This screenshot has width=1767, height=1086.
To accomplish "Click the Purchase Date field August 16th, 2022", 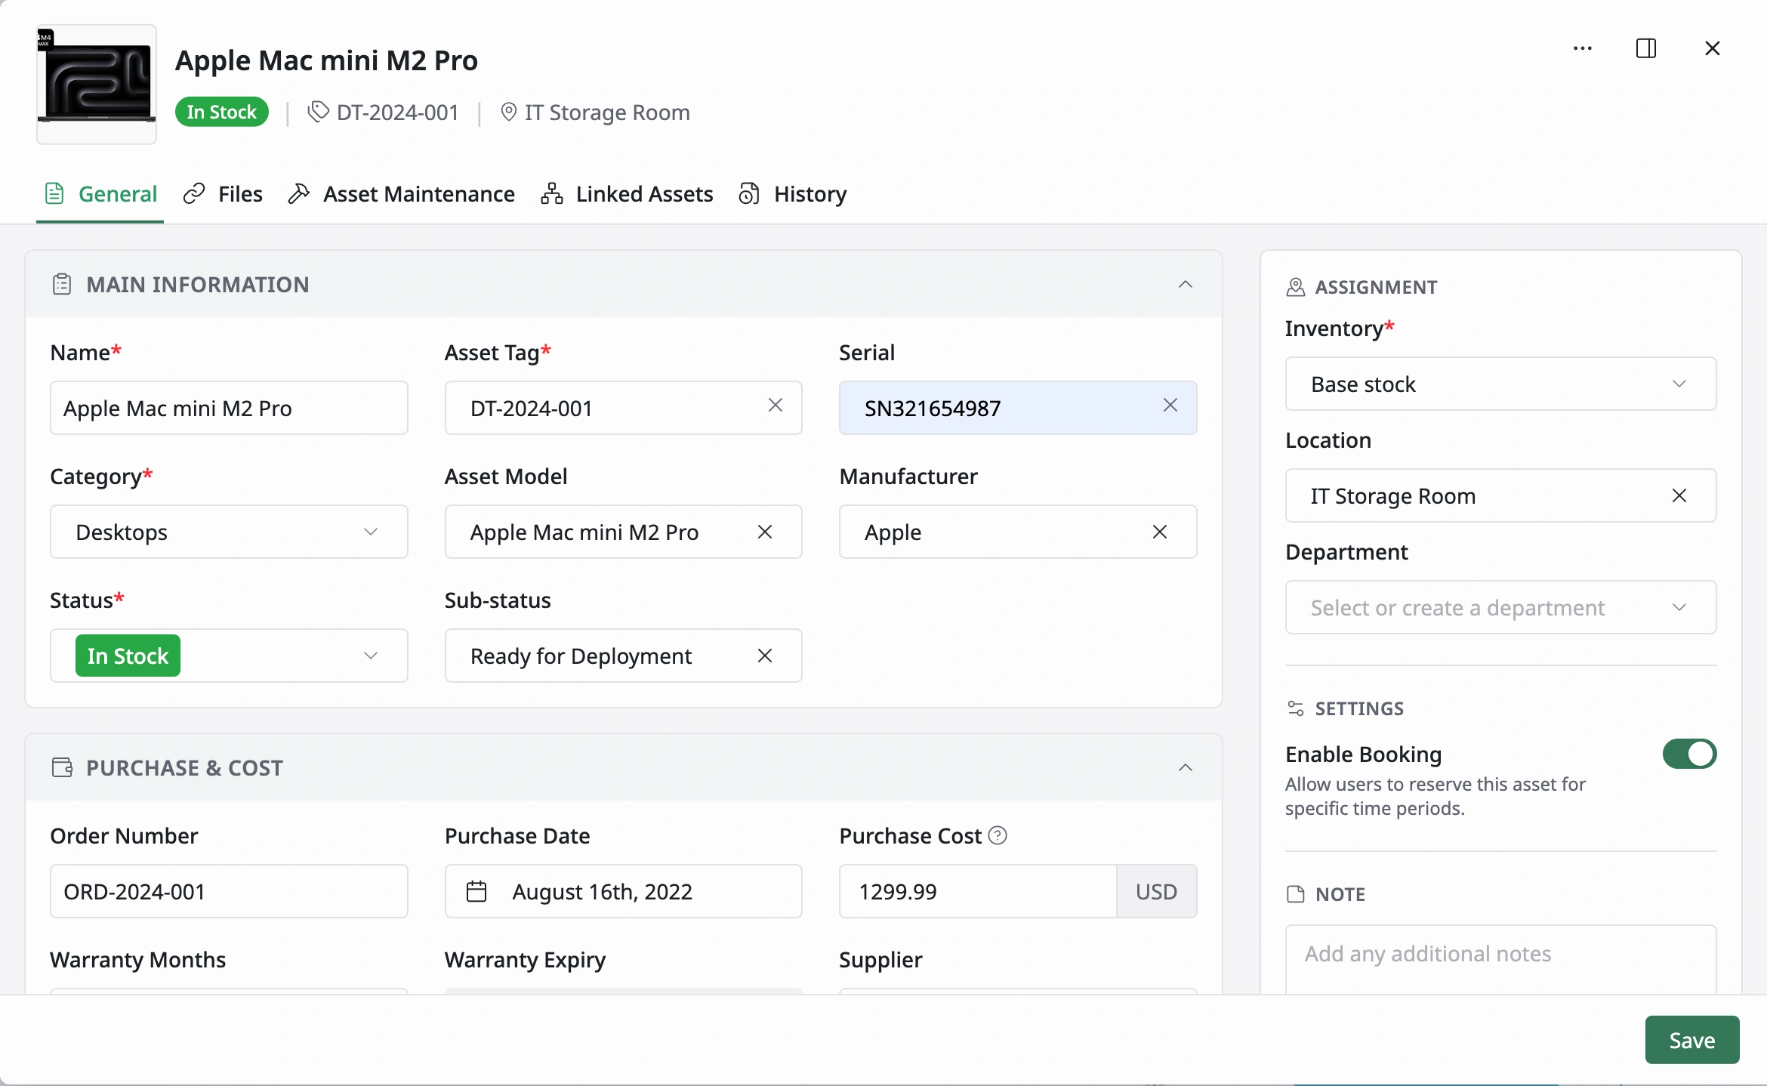I will tap(624, 891).
